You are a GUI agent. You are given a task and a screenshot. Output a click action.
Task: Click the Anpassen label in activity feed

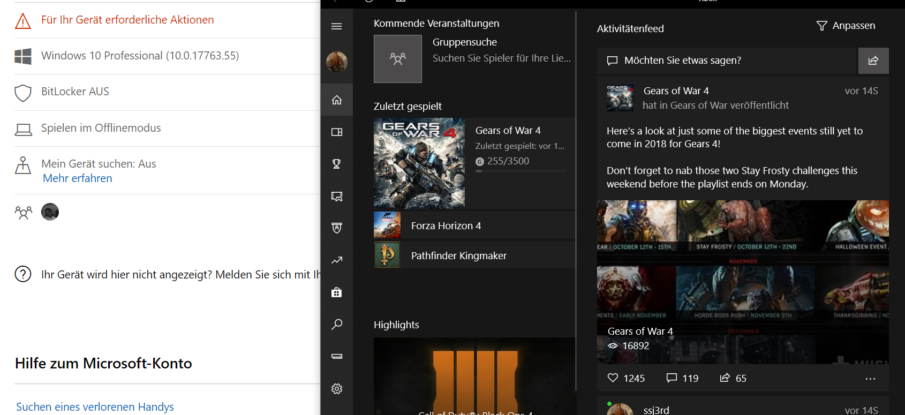(x=854, y=26)
